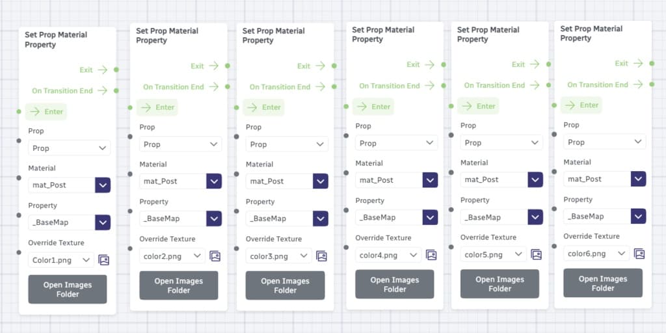Click Exit arrow on the color6.png node
666x333 pixels.
pyautogui.click(x=638, y=63)
